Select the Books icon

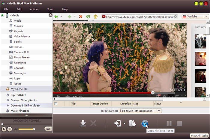pos(11,42)
